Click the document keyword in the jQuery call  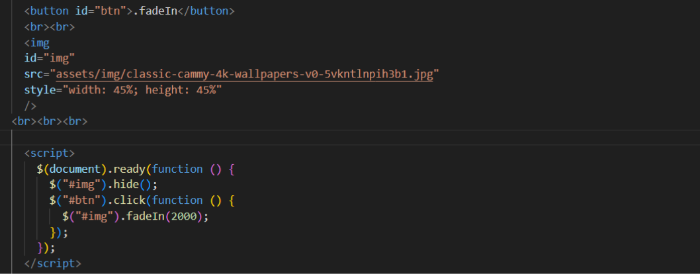(75, 169)
